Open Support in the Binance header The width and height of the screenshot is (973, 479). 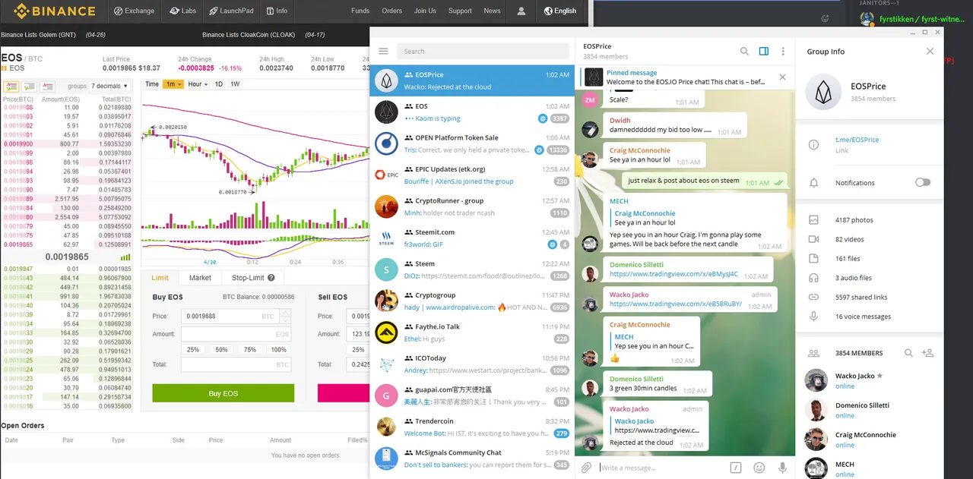click(x=460, y=11)
